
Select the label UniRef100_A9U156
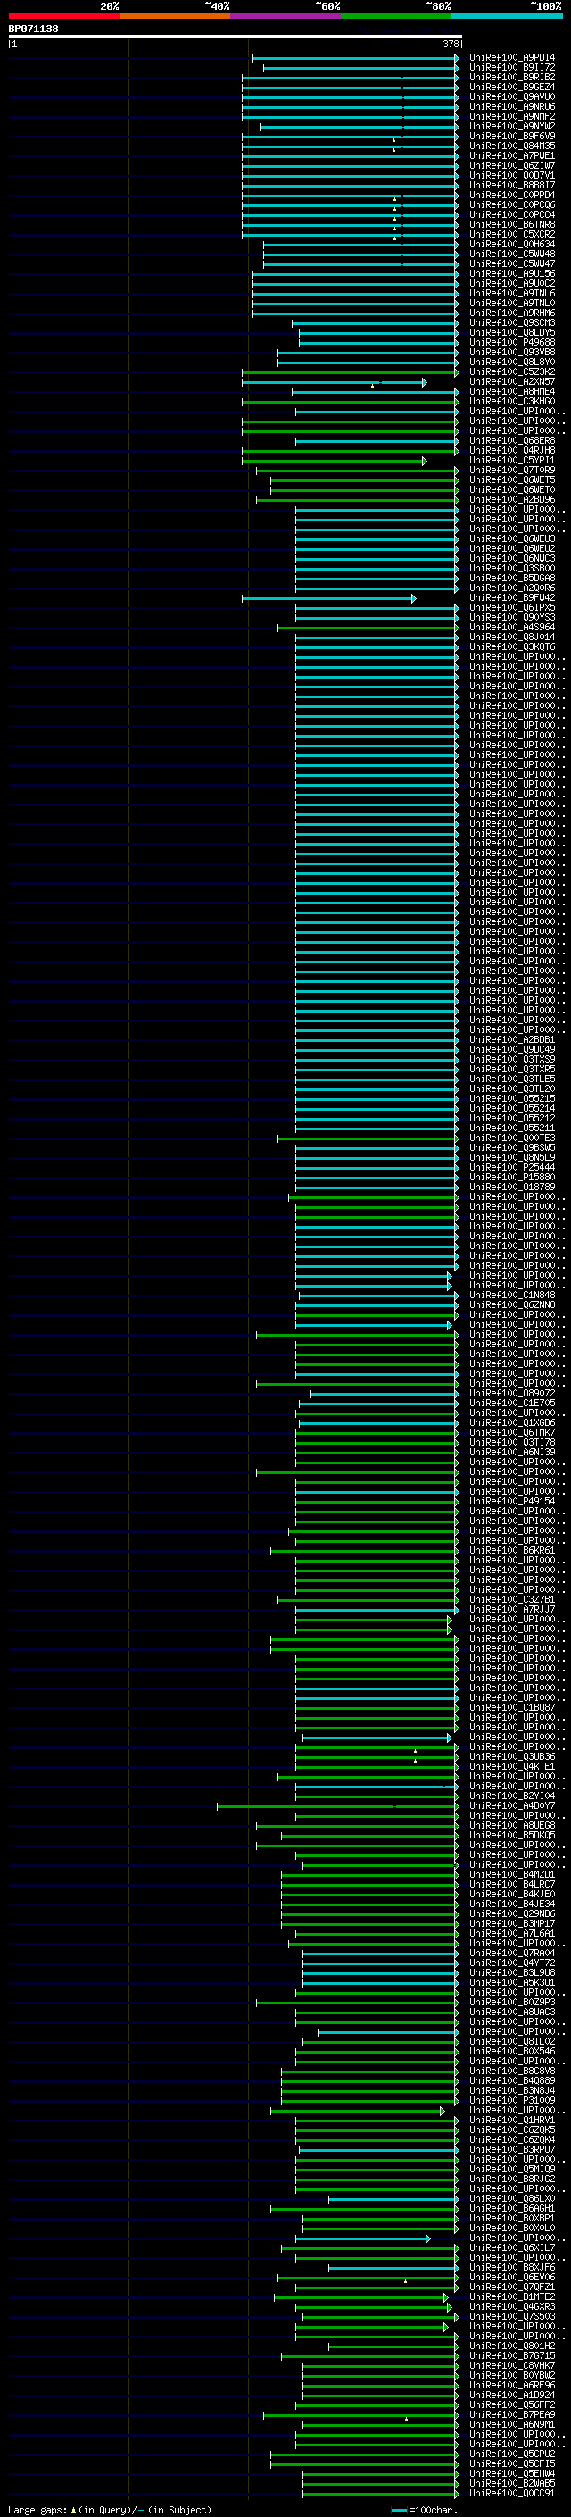512,273
